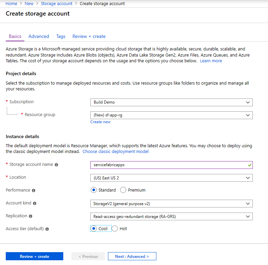Click info icon next to Performance label
The width and height of the screenshot is (268, 265).
33,191
